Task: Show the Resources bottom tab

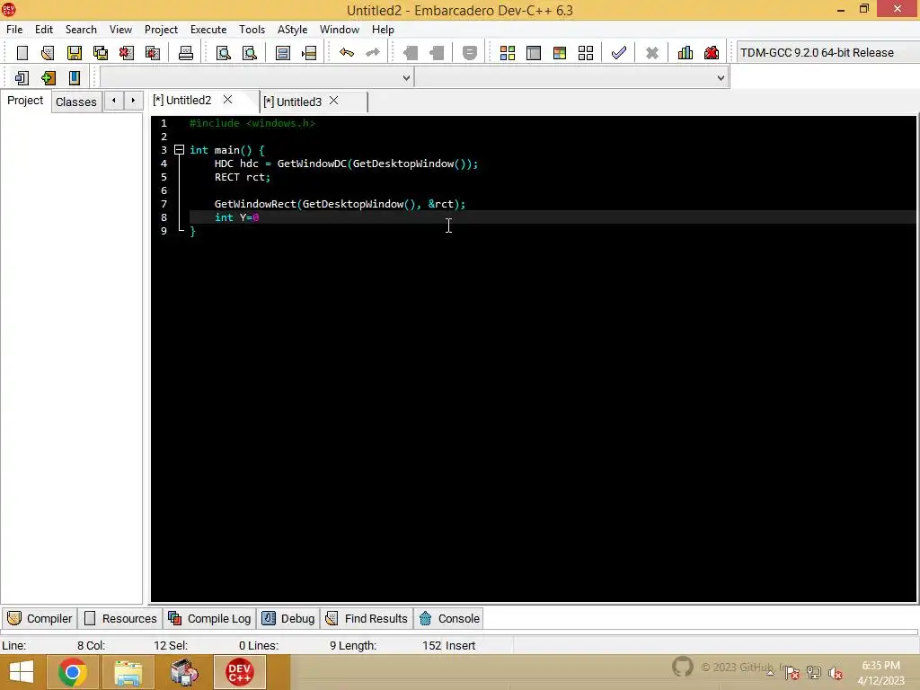Action: pyautogui.click(x=121, y=618)
